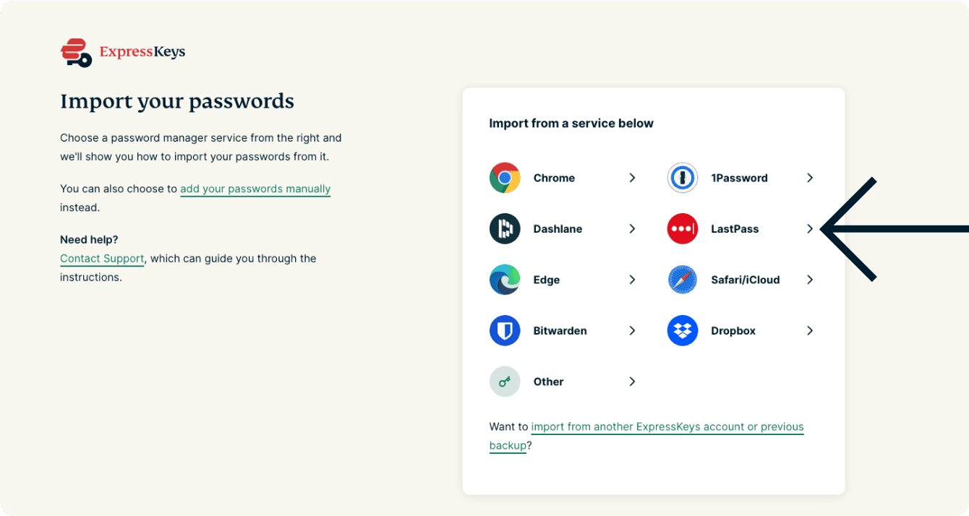
Task: Click the Microsoft Edge icon
Action: tap(505, 280)
